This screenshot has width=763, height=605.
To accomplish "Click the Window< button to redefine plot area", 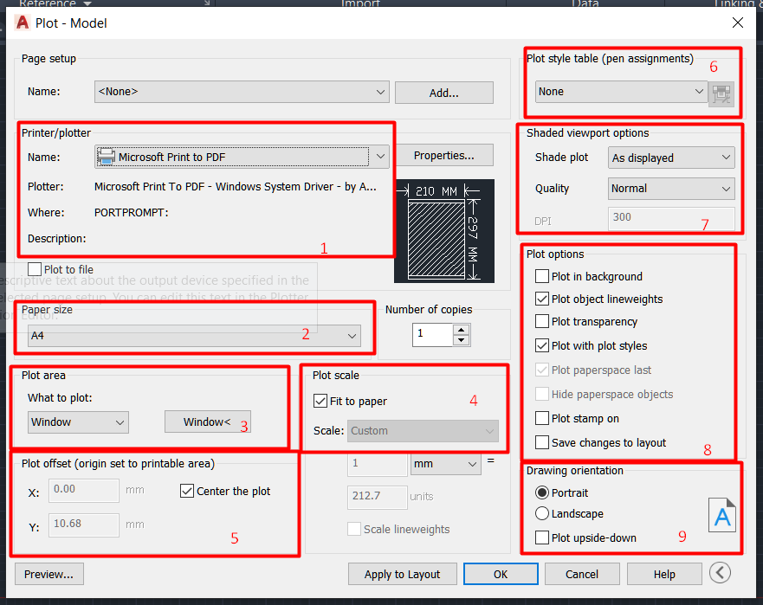I will pyautogui.click(x=208, y=422).
